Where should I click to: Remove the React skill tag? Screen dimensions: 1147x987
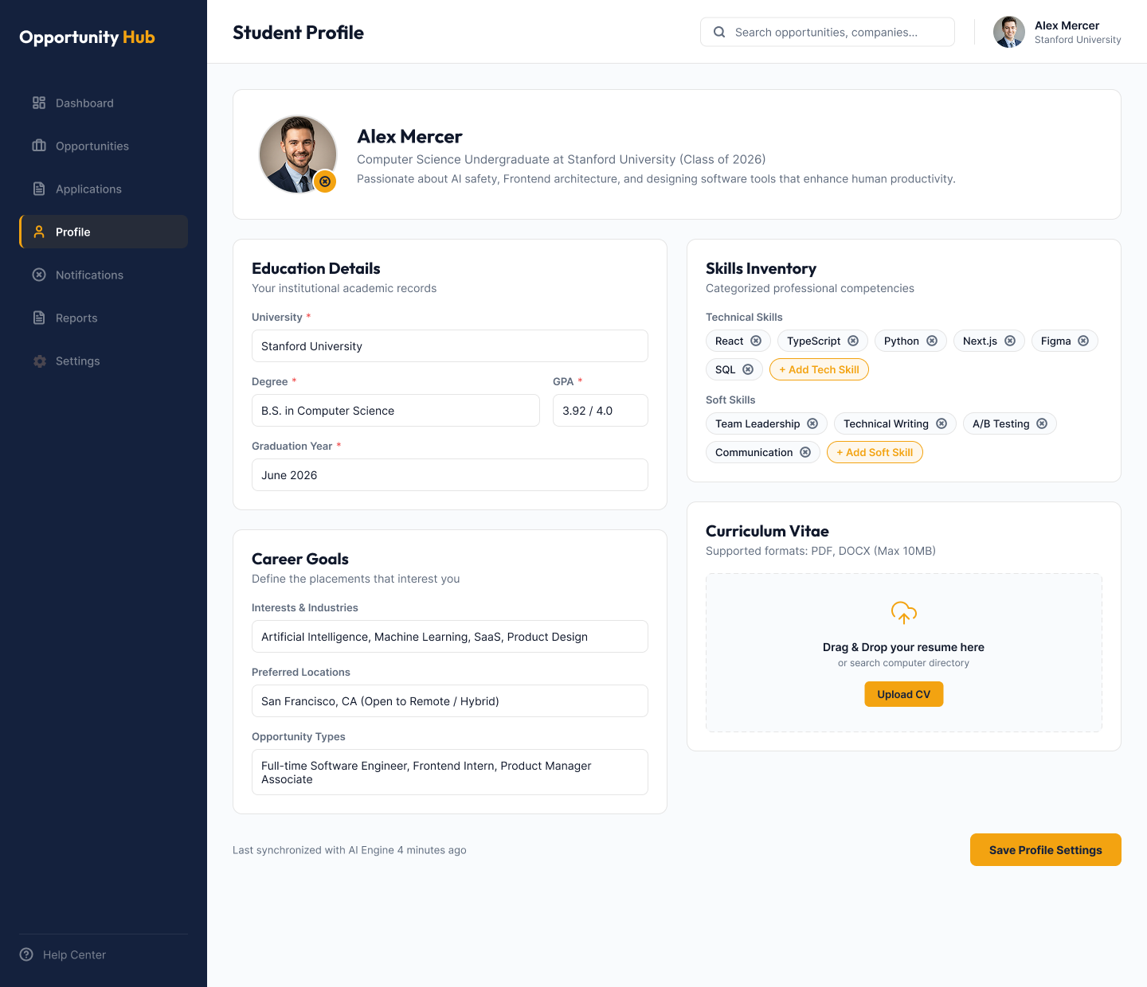[x=756, y=341]
